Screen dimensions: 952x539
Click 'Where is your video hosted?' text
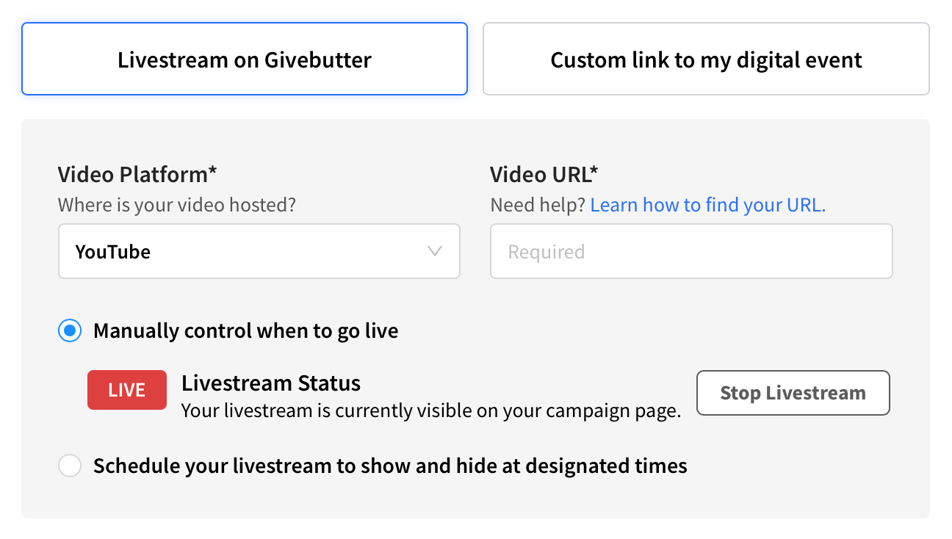pos(177,205)
